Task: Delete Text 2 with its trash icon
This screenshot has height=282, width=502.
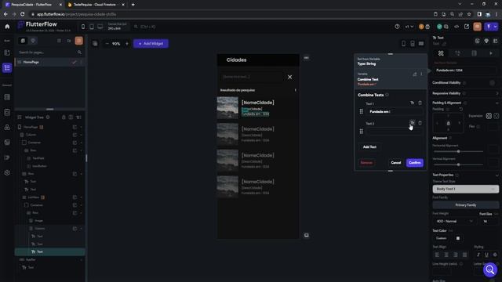Action: coord(420,123)
